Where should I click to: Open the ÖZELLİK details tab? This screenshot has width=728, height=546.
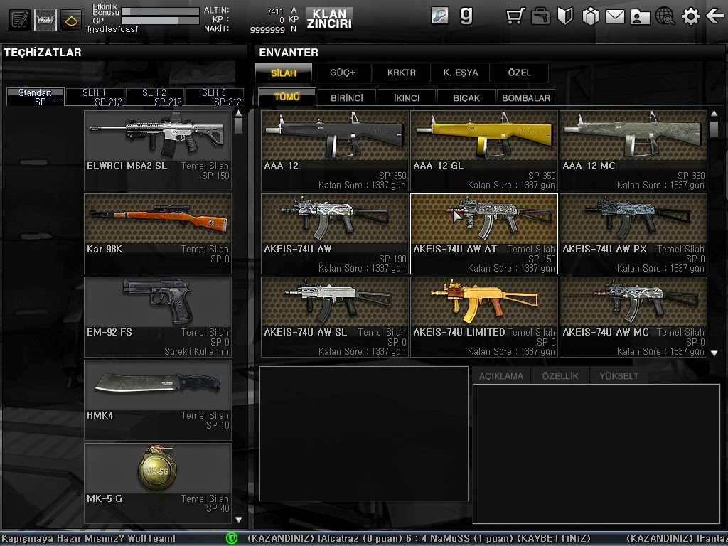[x=560, y=376]
